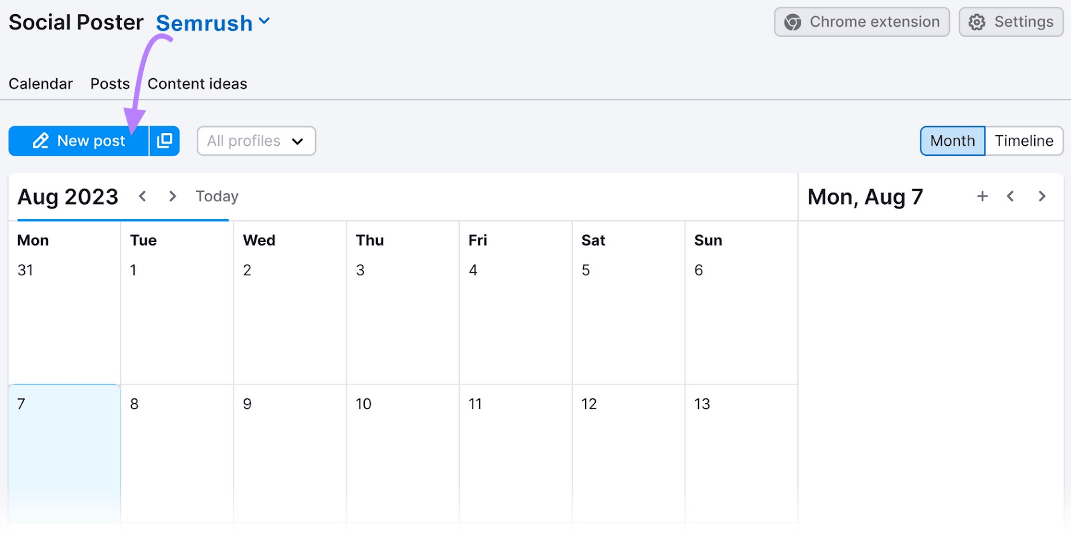This screenshot has height=534, width=1071.
Task: Click the Calendar navigation item
Action: tap(40, 84)
